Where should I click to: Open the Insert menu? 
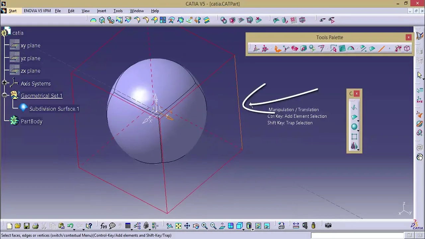(101, 11)
